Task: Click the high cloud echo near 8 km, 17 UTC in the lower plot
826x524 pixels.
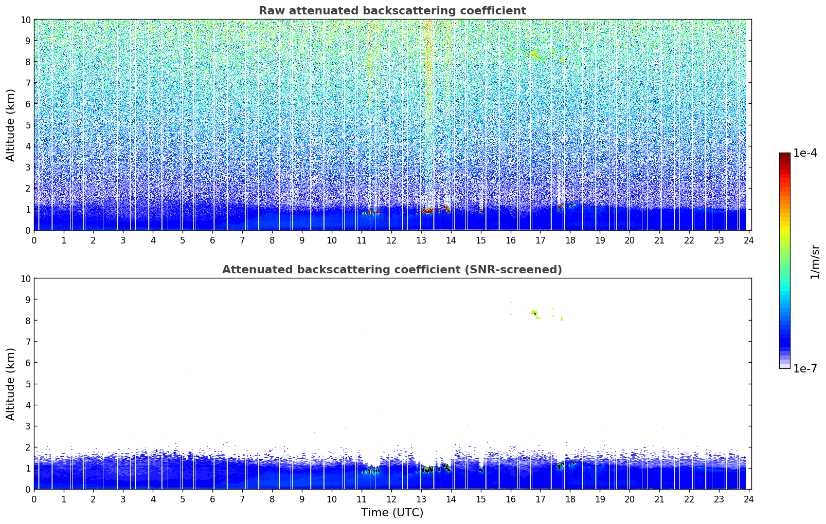Action: [535, 313]
